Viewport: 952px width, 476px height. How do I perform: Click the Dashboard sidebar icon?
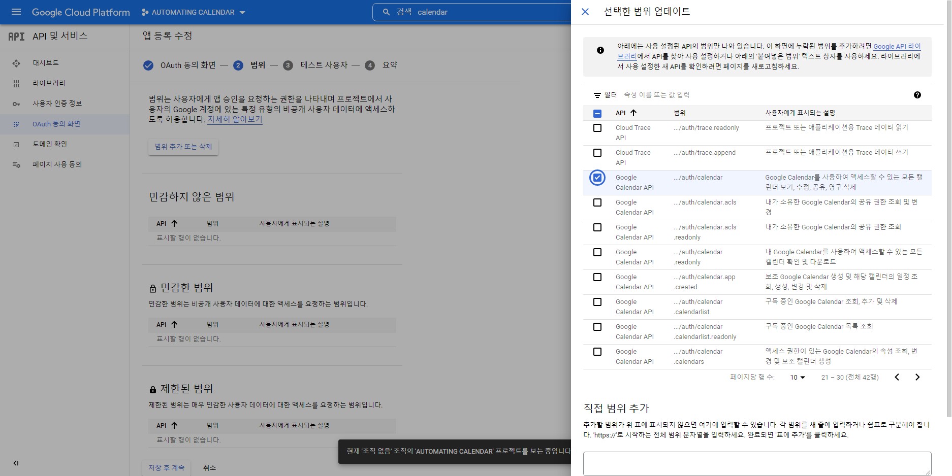pos(16,63)
